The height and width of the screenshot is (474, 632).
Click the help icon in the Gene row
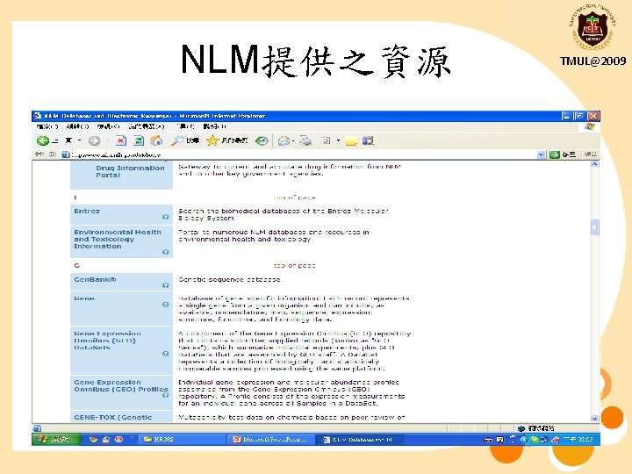pos(165,305)
